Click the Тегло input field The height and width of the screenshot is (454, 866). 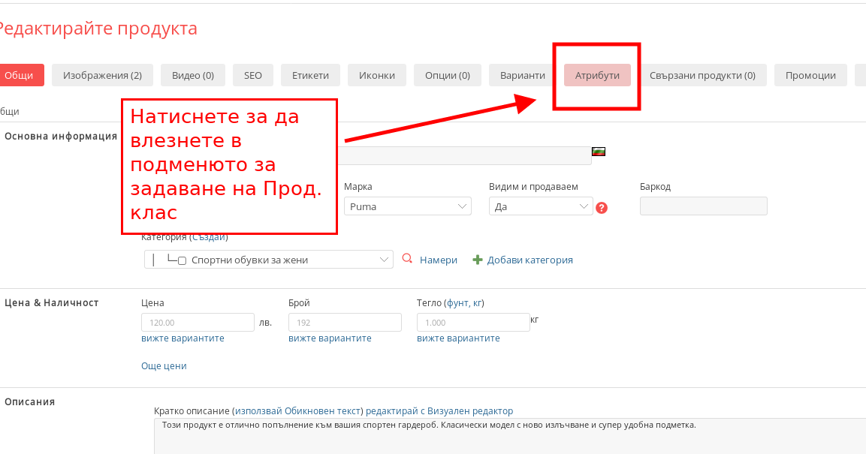[x=473, y=322]
